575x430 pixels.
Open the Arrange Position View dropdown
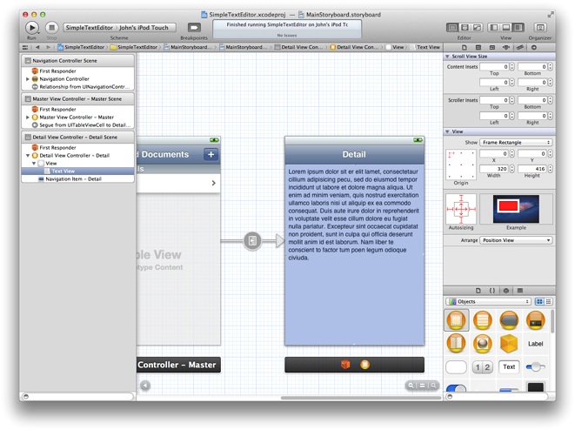(517, 239)
